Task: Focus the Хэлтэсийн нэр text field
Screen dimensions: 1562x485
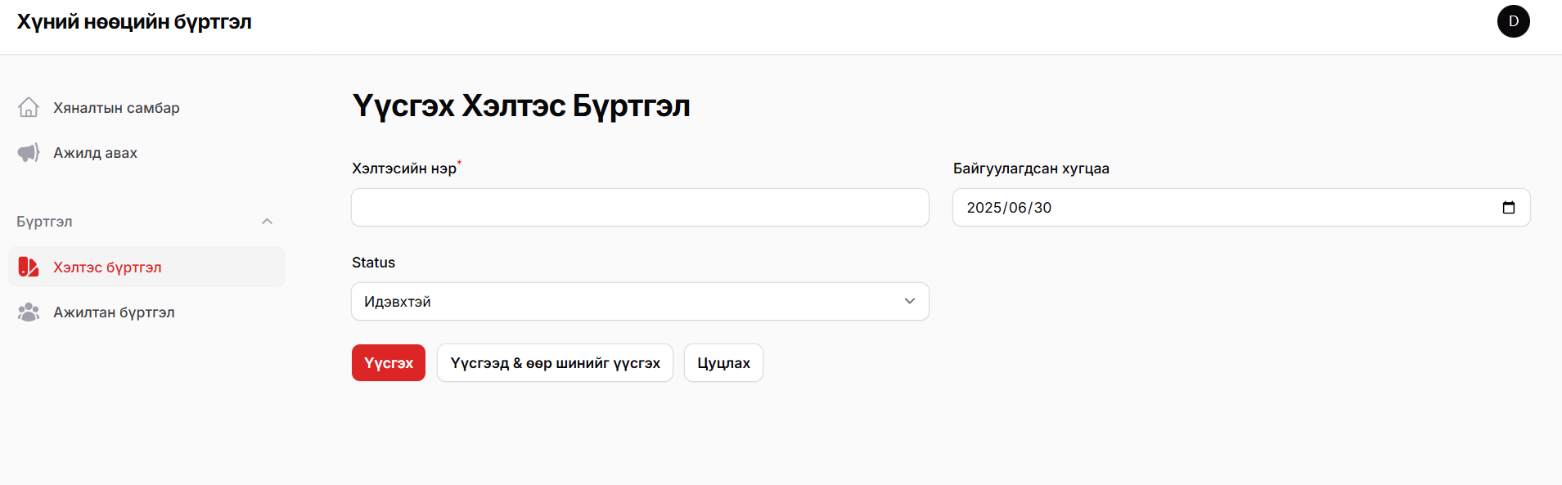Action: coord(640,208)
